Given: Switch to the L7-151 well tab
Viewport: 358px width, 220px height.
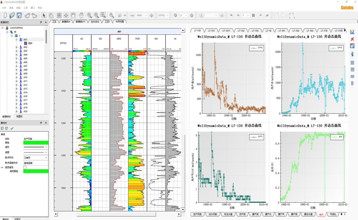Looking at the screenshot, I should (211, 30).
